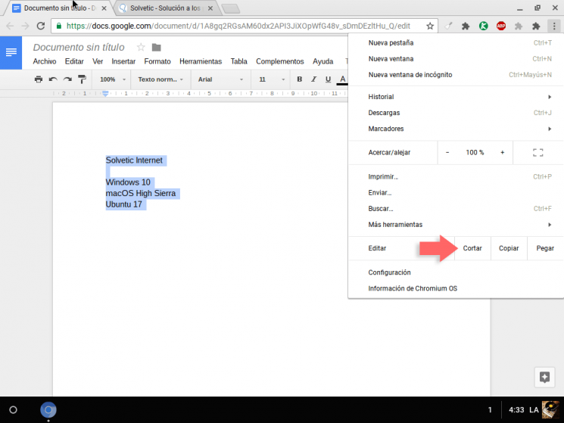Click the Documento sin título title field
The height and width of the screenshot is (423, 564).
[79, 47]
